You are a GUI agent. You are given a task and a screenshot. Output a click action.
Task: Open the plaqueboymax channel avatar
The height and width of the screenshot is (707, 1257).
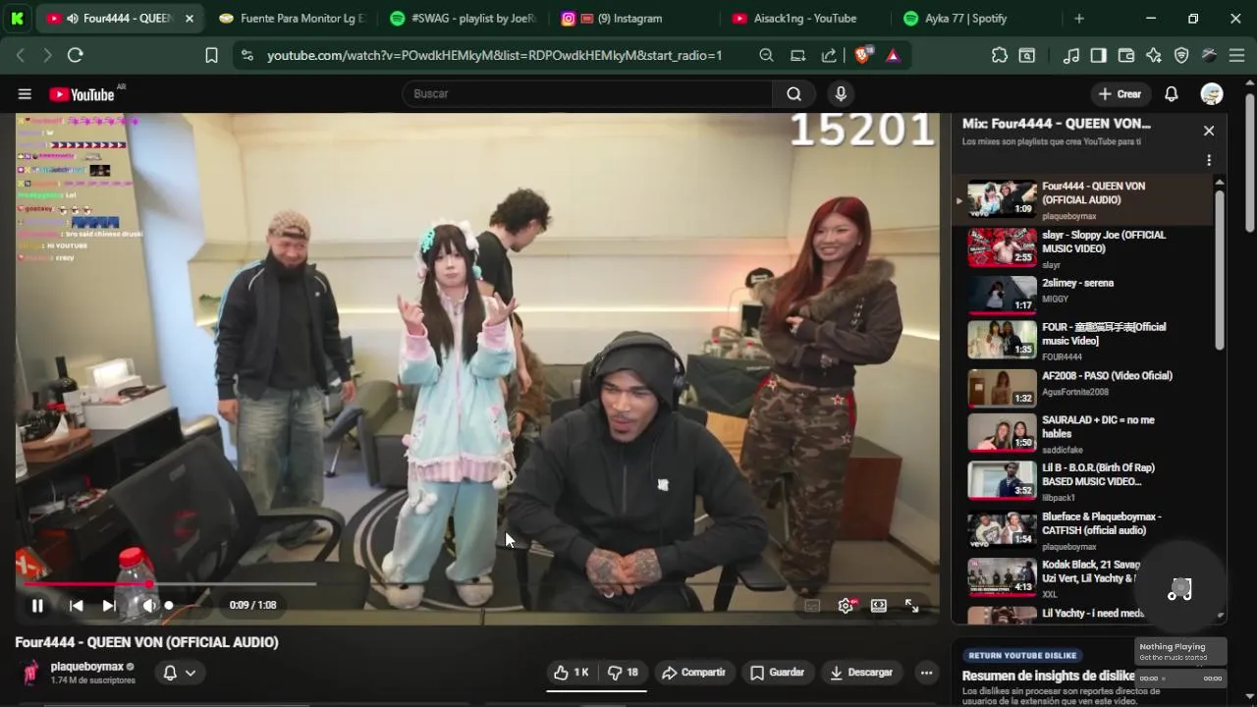30,673
